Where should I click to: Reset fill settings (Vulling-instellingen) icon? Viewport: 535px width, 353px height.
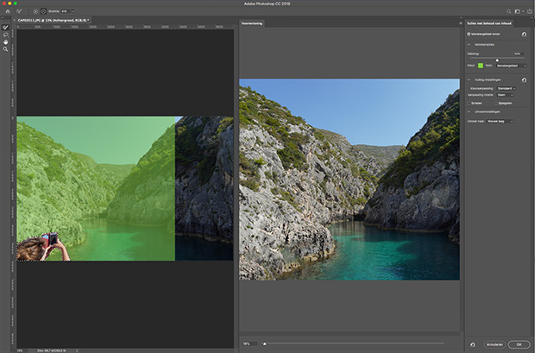coord(524,80)
